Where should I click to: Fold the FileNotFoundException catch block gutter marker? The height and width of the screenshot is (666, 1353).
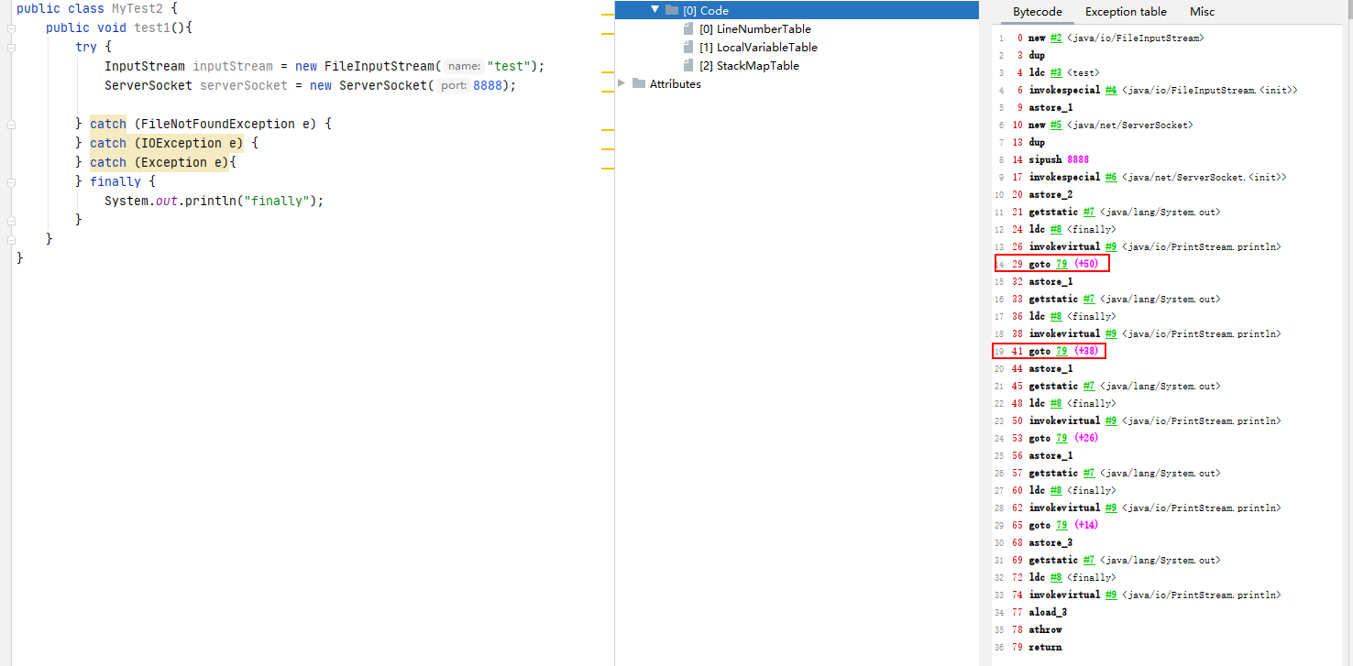tap(11, 124)
